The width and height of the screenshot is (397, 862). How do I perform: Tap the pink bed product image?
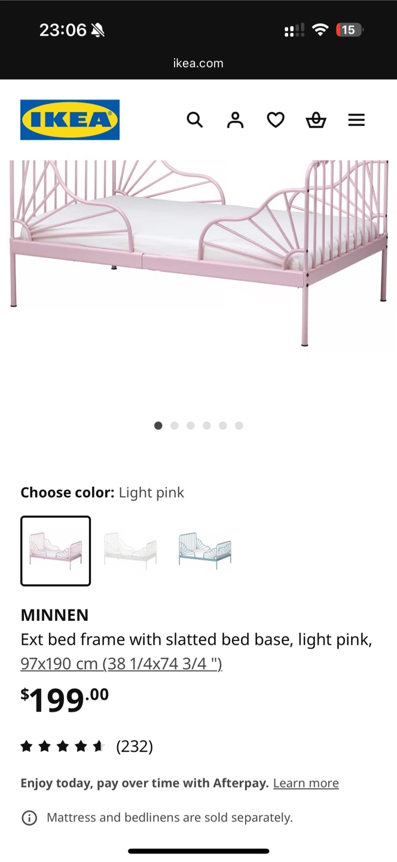[x=198, y=251]
